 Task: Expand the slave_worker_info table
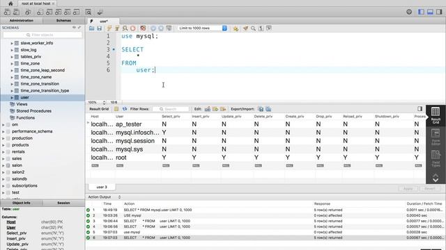point(12,43)
